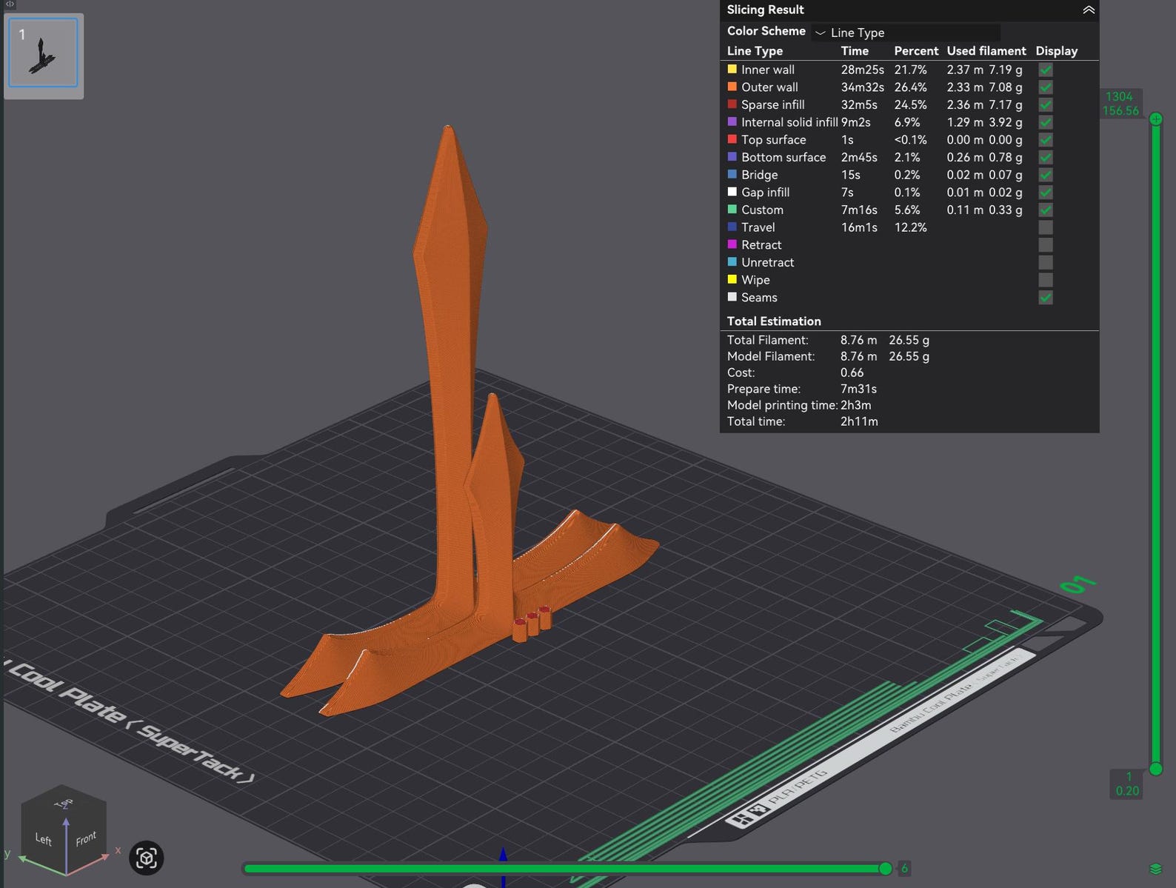1176x888 pixels.
Task: Click the perspective view cube icon
Action: pos(146,858)
